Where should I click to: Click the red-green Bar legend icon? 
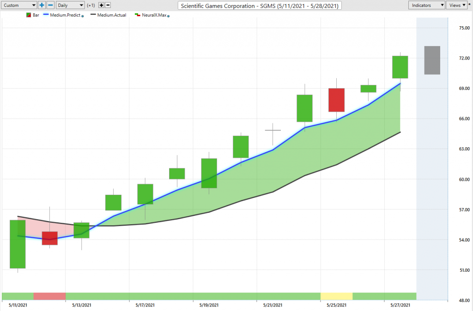click(x=29, y=15)
